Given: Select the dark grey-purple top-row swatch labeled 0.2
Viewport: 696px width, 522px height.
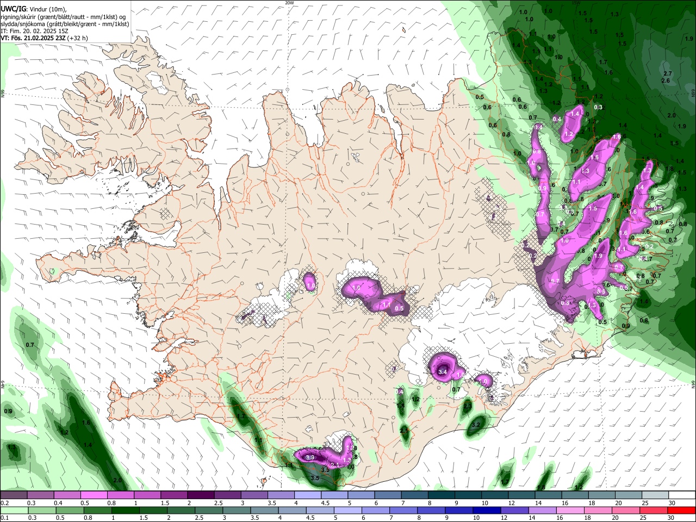Looking at the screenshot, I should click(14, 495).
